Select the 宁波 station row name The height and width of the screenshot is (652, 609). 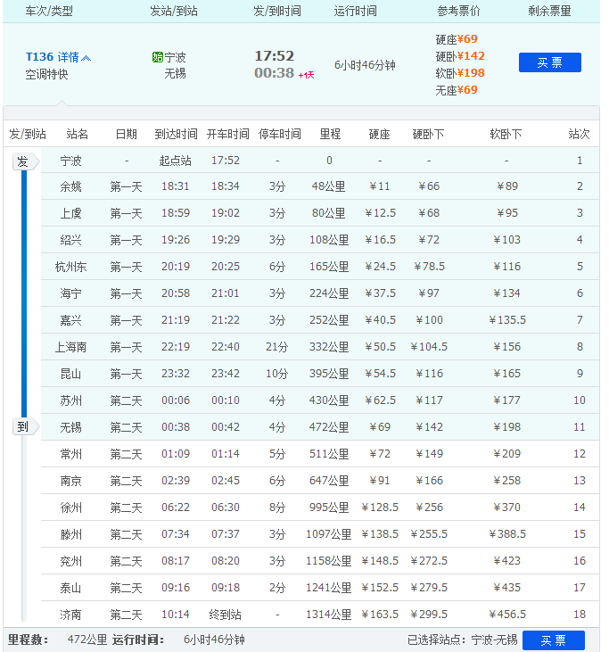pos(70,161)
